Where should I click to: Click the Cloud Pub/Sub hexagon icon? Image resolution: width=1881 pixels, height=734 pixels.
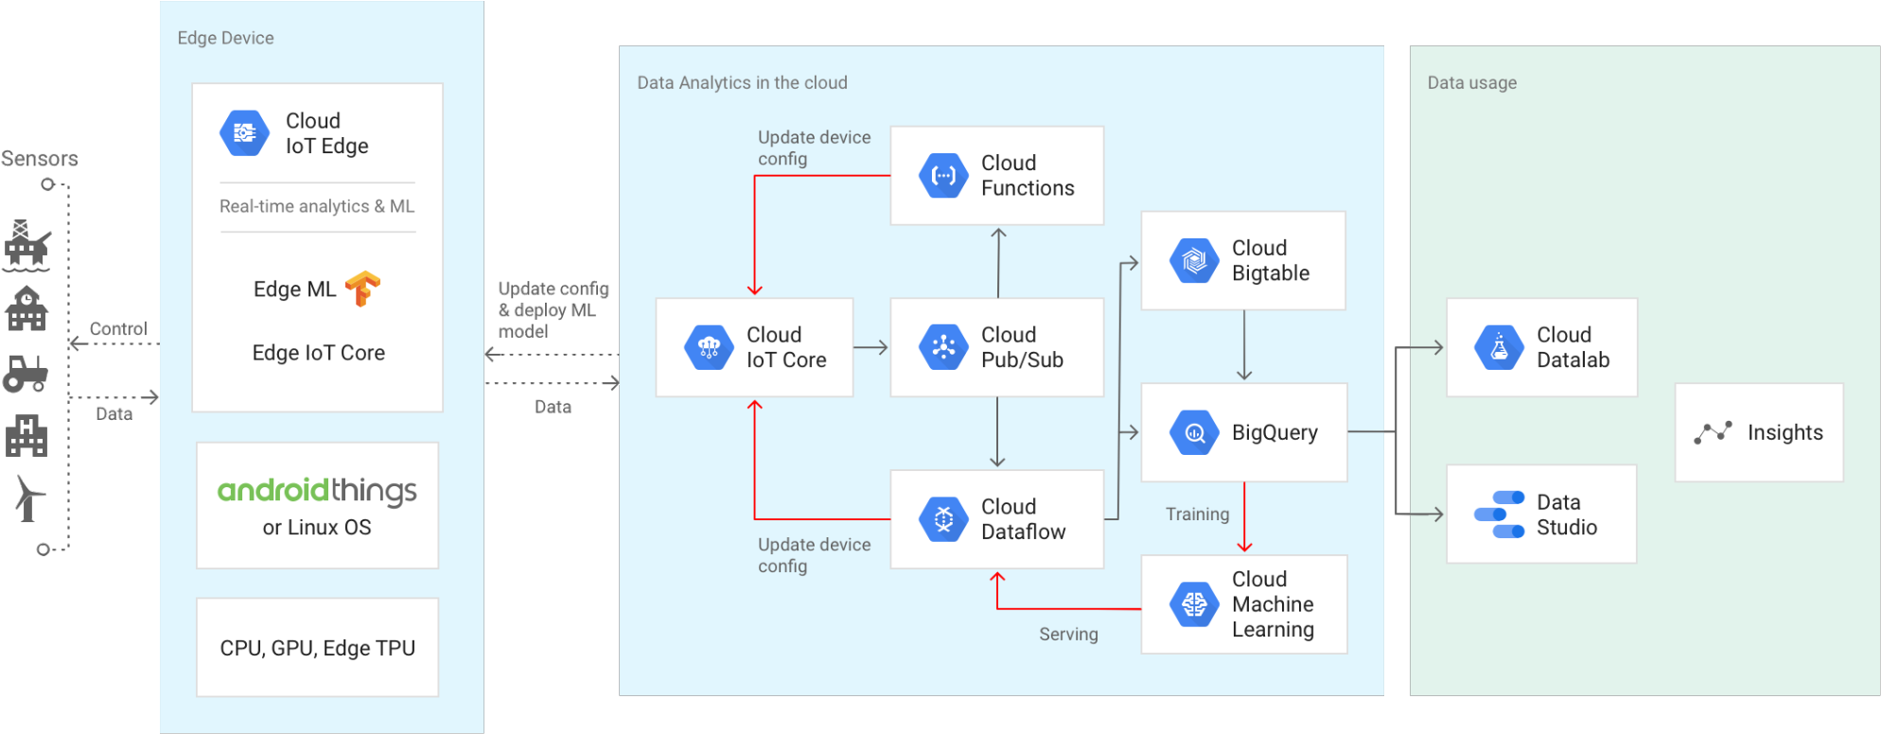coord(943,348)
